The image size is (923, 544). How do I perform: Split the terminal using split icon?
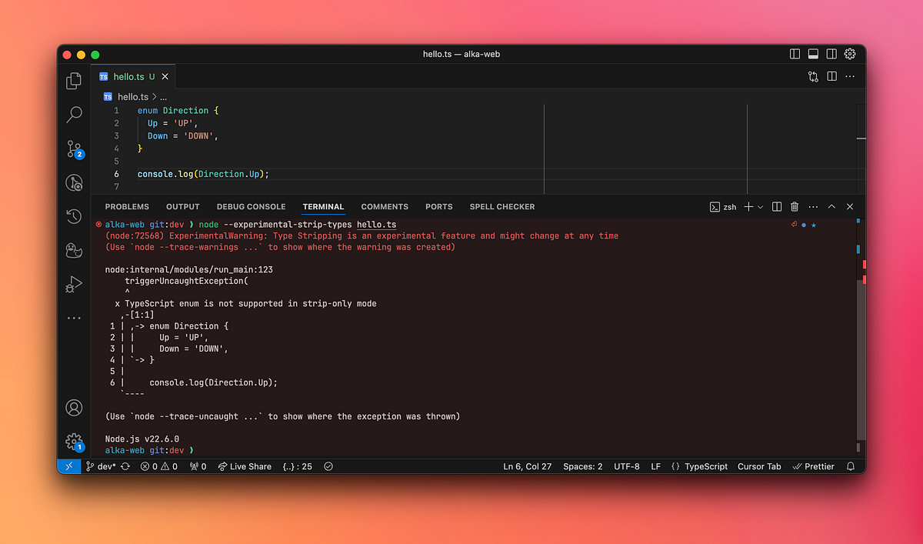pos(777,206)
